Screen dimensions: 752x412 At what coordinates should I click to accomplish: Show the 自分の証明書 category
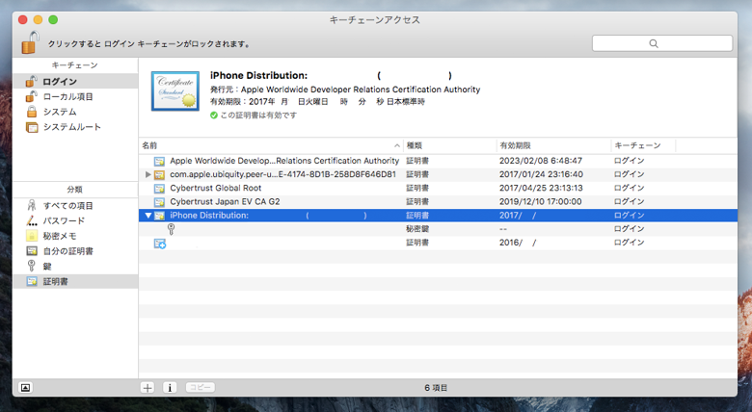[75, 251]
